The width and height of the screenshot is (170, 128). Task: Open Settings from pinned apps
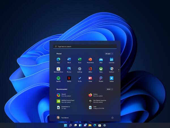[80, 70]
